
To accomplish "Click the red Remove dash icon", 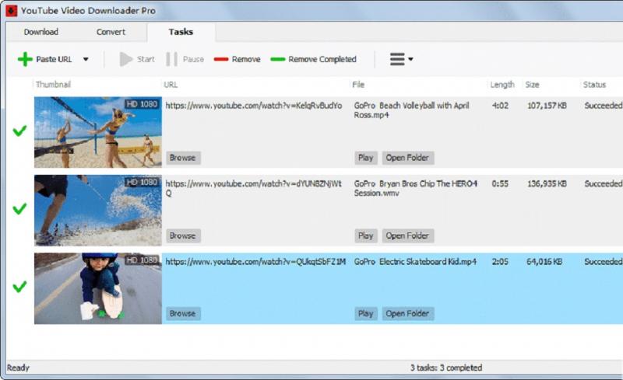I will (221, 60).
